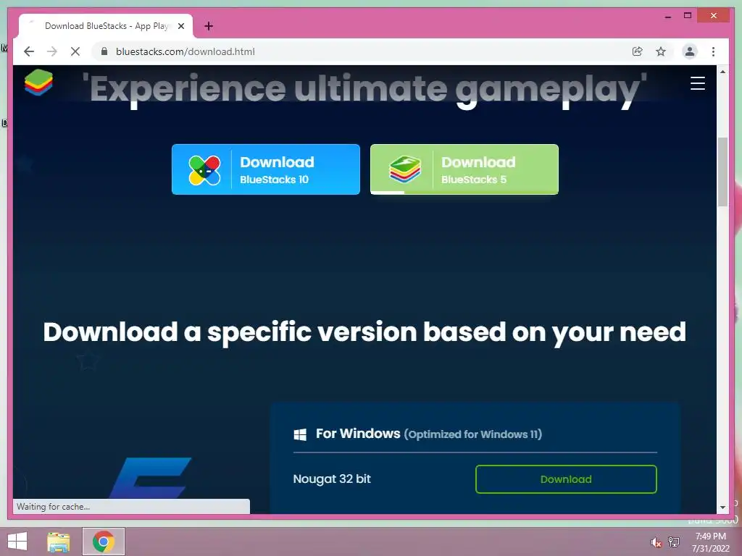The width and height of the screenshot is (742, 556).
Task: Download BlueStacks 10
Action: (266, 169)
